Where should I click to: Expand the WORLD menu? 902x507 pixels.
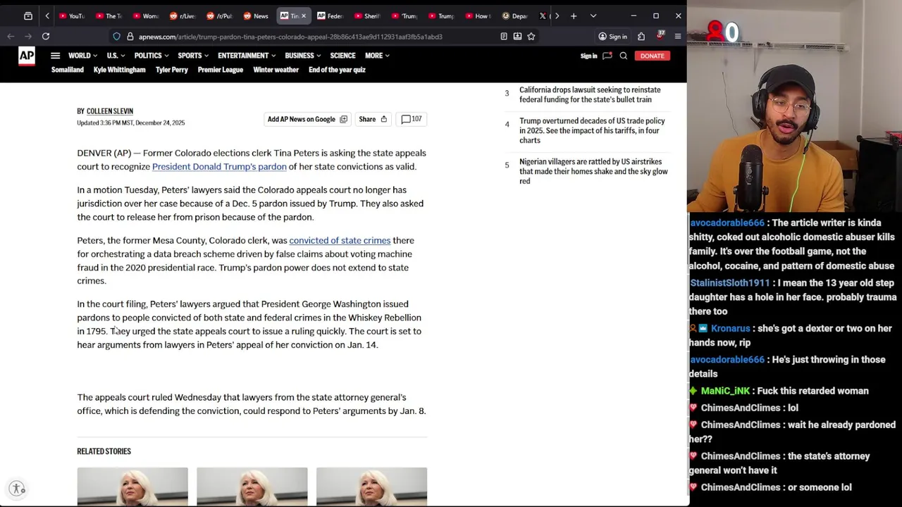82,56
